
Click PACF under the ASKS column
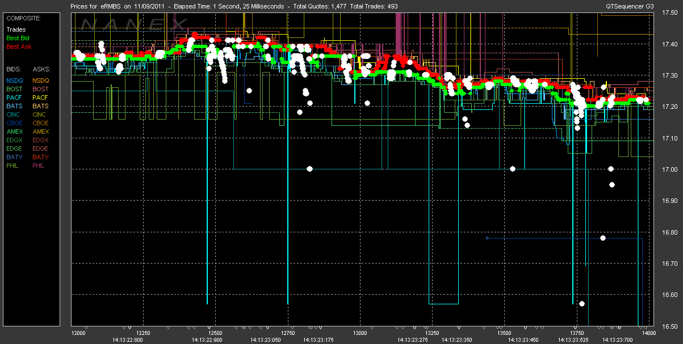[40, 97]
